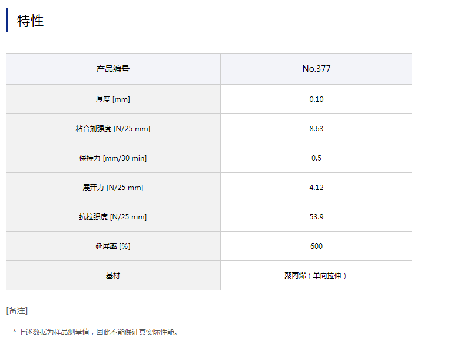Image resolution: width=474 pixels, height=344 pixels.
Task: Click the adhesive strength value 8.63
Action: pyautogui.click(x=316, y=129)
